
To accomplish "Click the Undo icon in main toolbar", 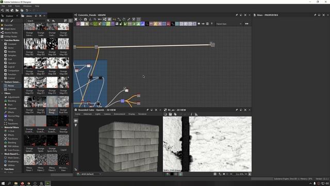I will 27,10.
